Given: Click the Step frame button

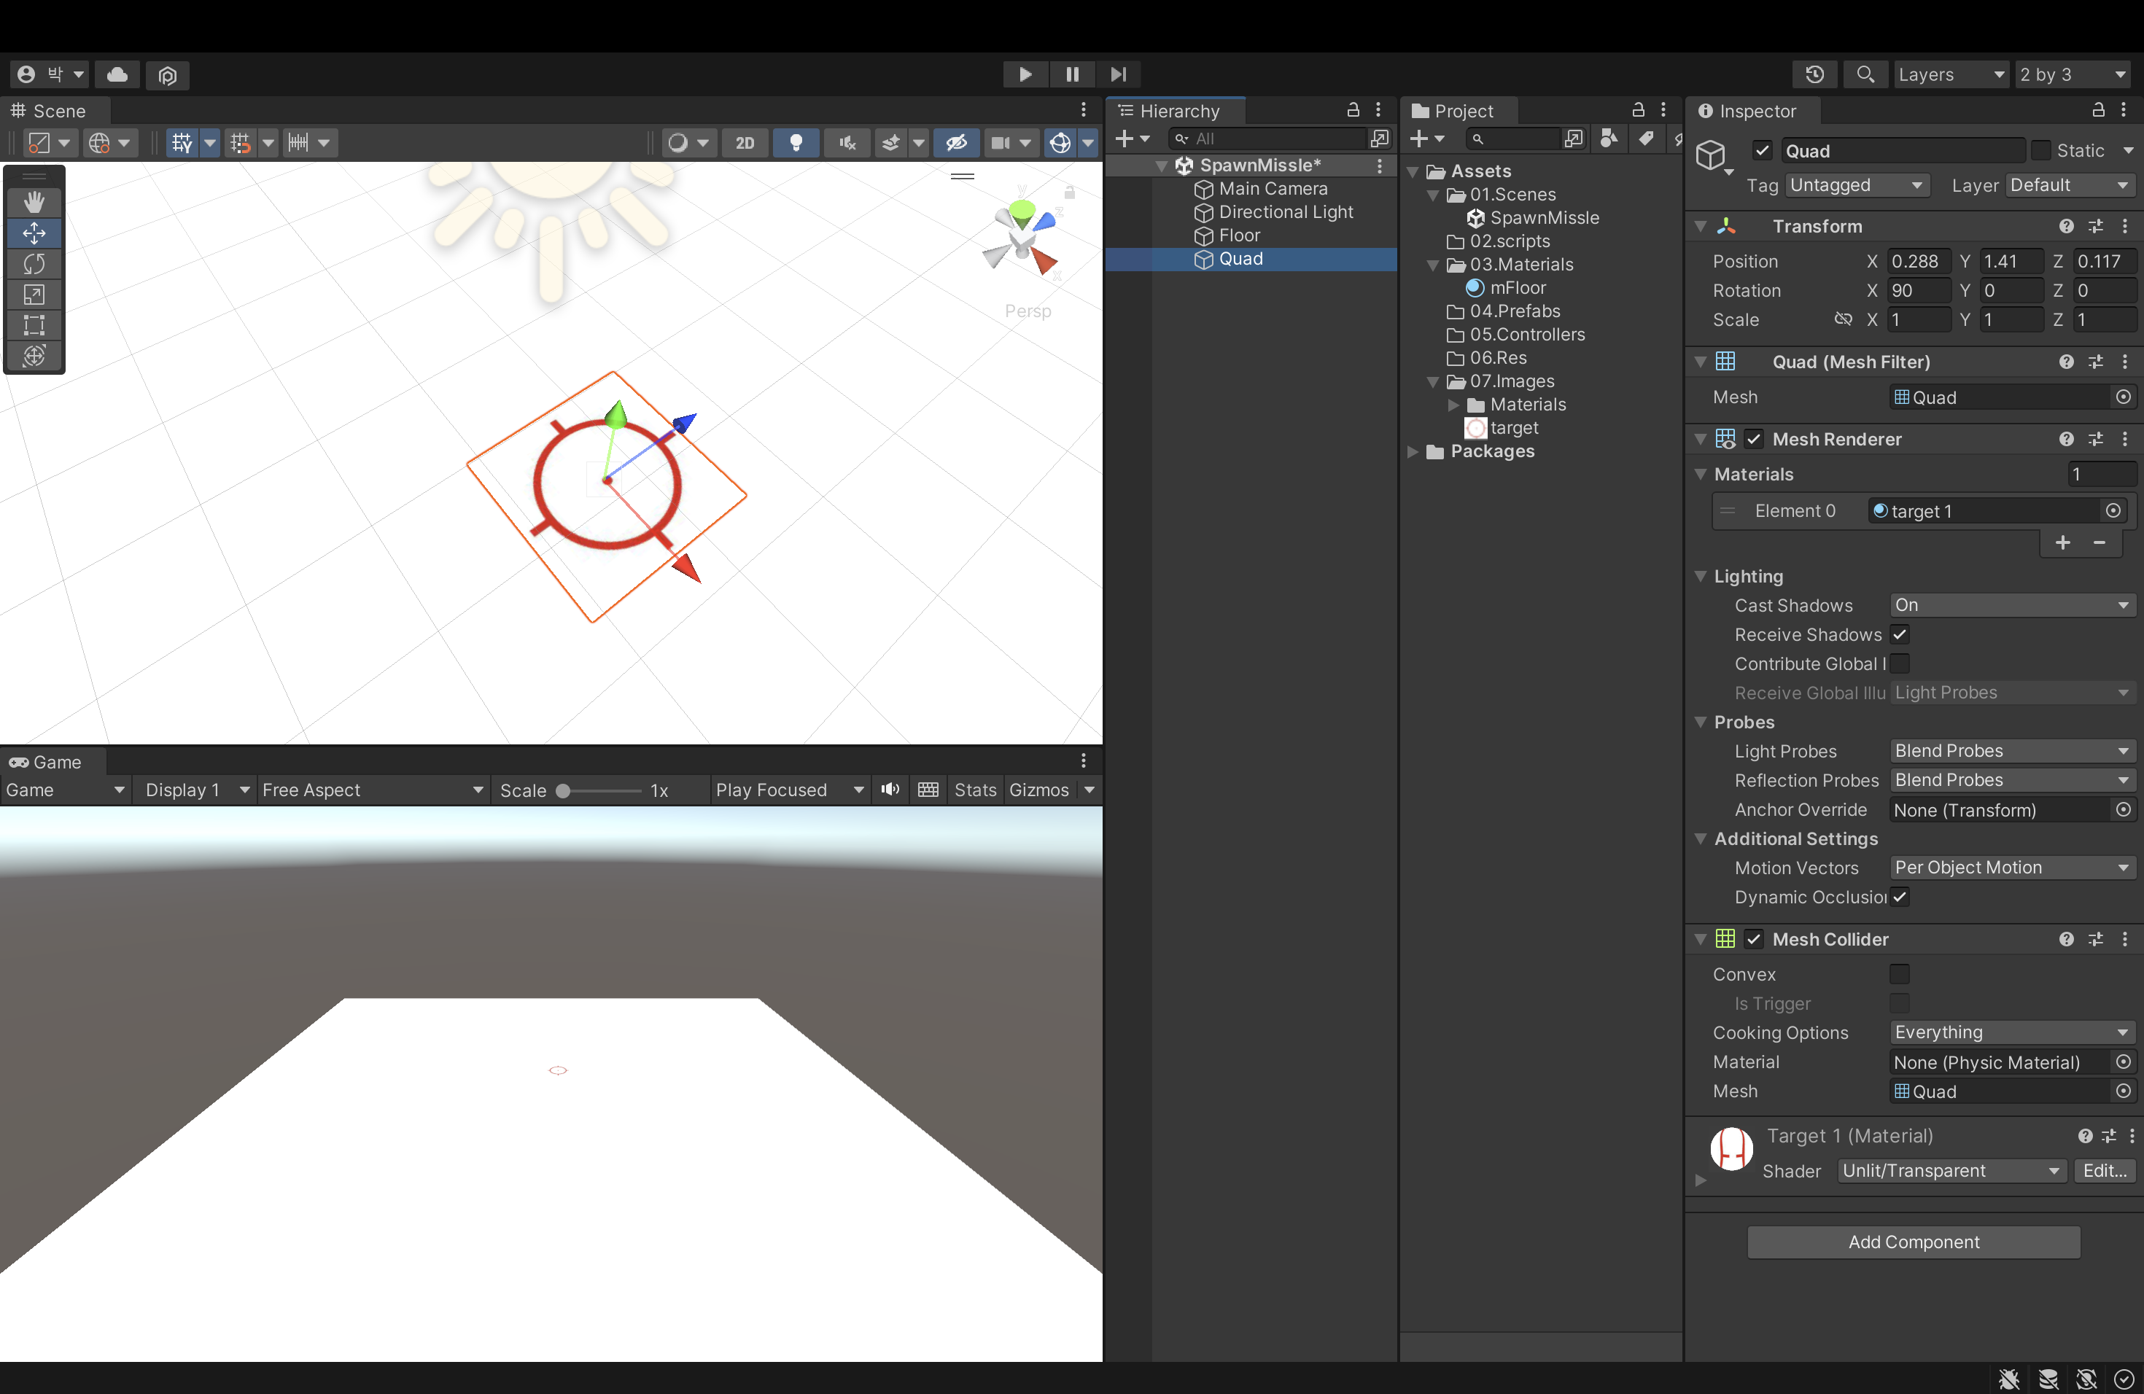Looking at the screenshot, I should (1118, 74).
